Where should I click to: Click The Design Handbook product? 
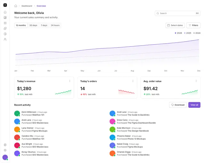[x=138, y=131]
